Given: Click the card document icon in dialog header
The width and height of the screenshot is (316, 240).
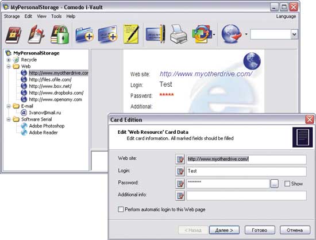Looking at the screenshot, I should 302,137.
